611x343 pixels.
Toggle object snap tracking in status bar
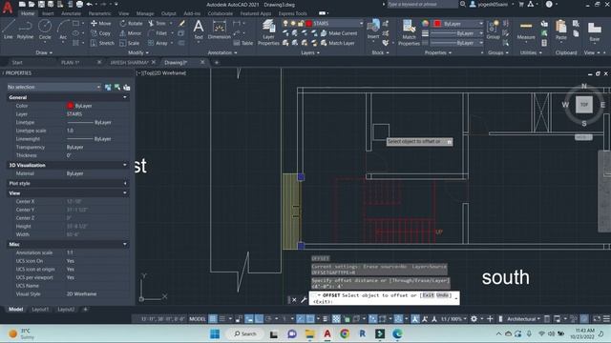tap(301, 319)
